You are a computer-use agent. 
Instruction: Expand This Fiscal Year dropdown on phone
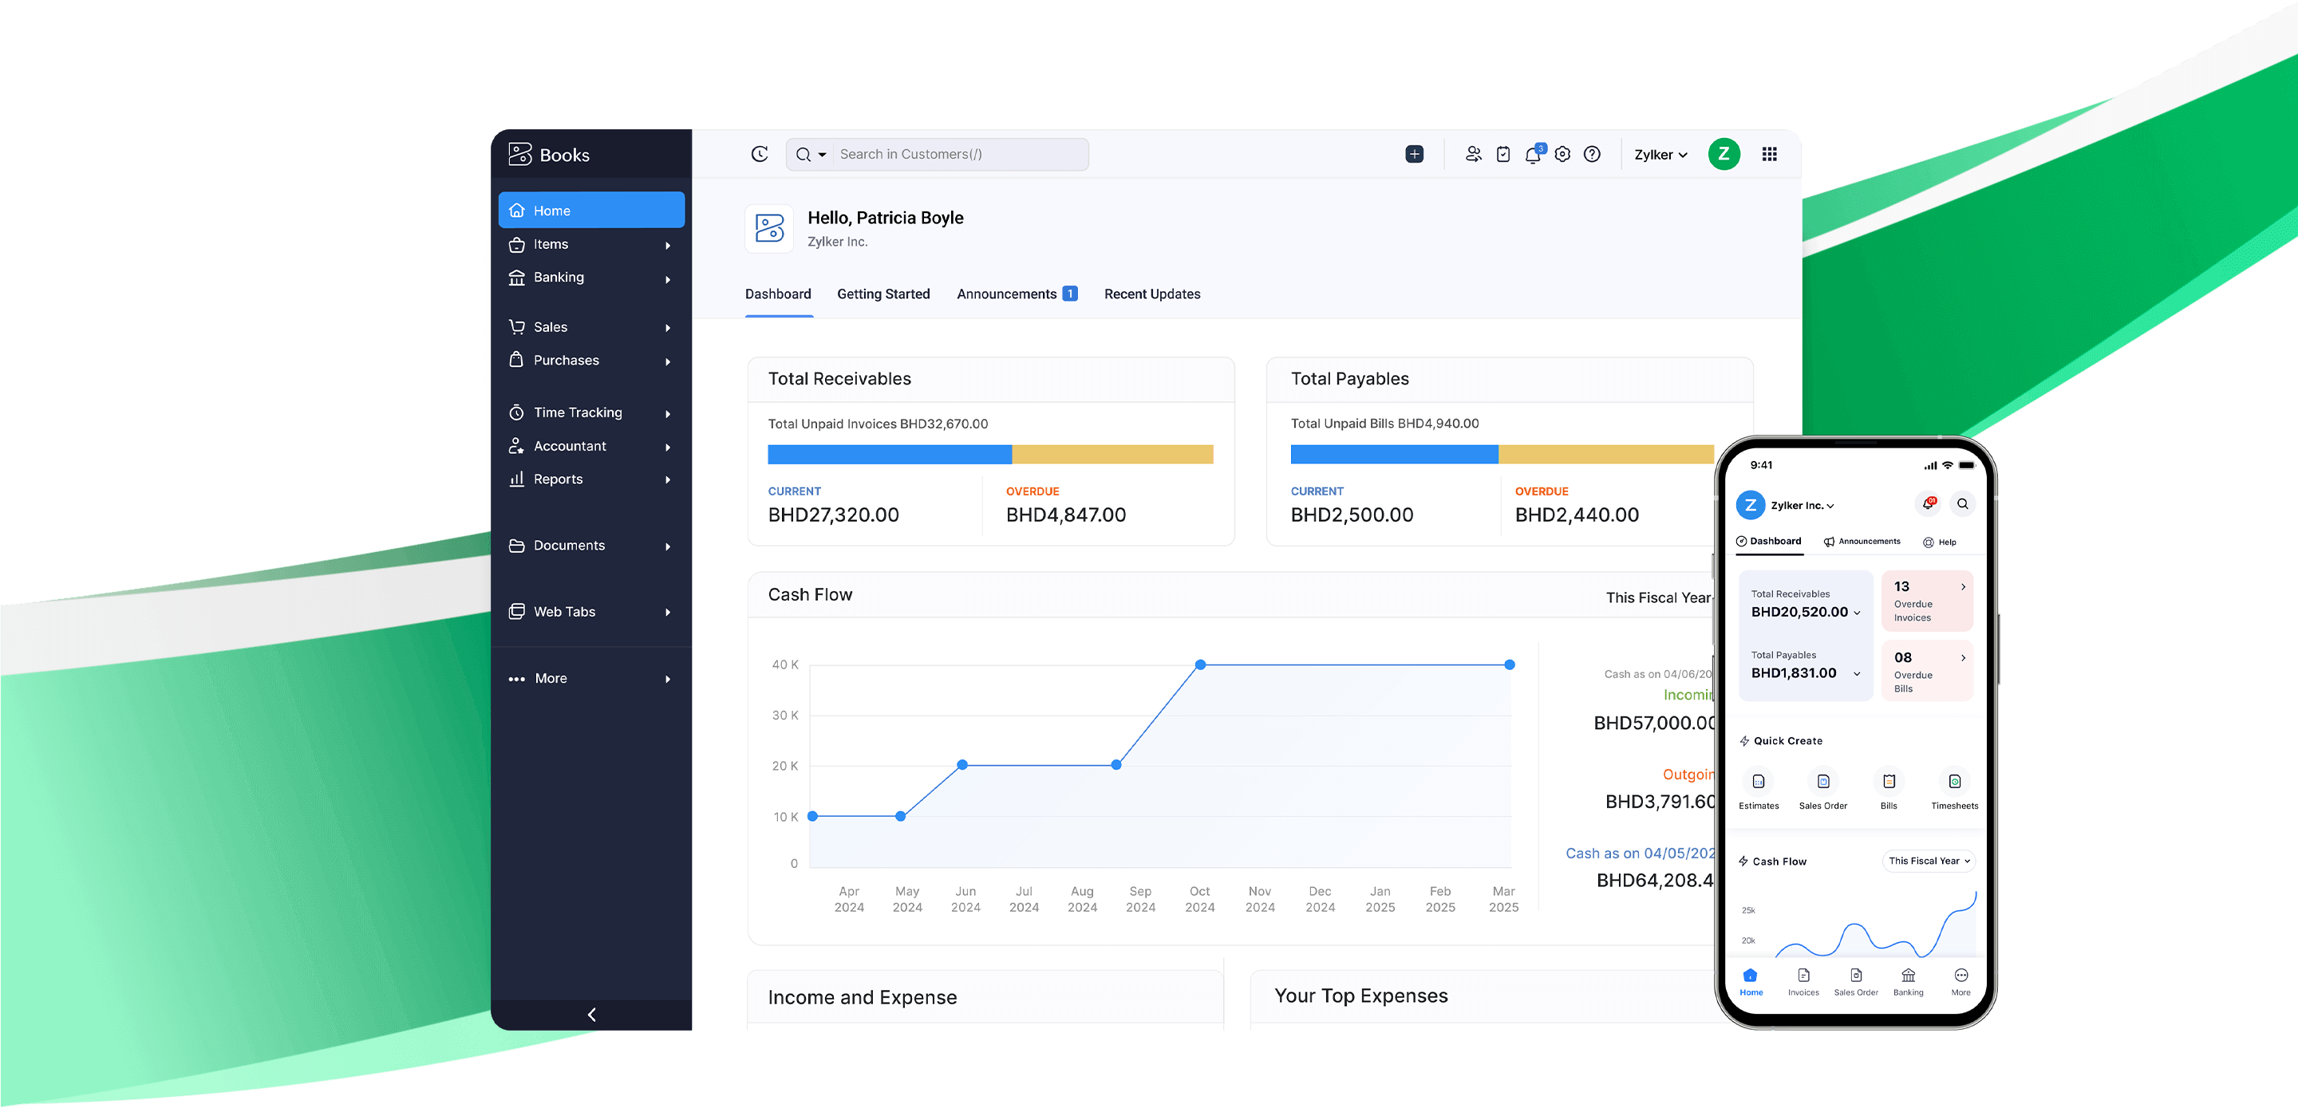1929,861
